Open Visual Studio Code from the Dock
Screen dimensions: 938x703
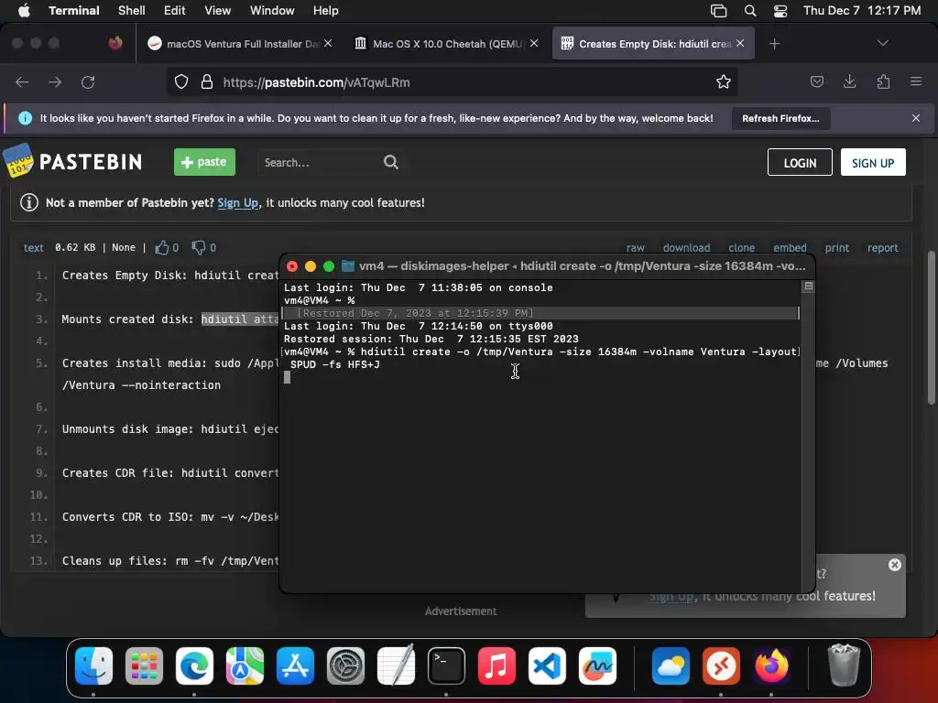coord(547,666)
